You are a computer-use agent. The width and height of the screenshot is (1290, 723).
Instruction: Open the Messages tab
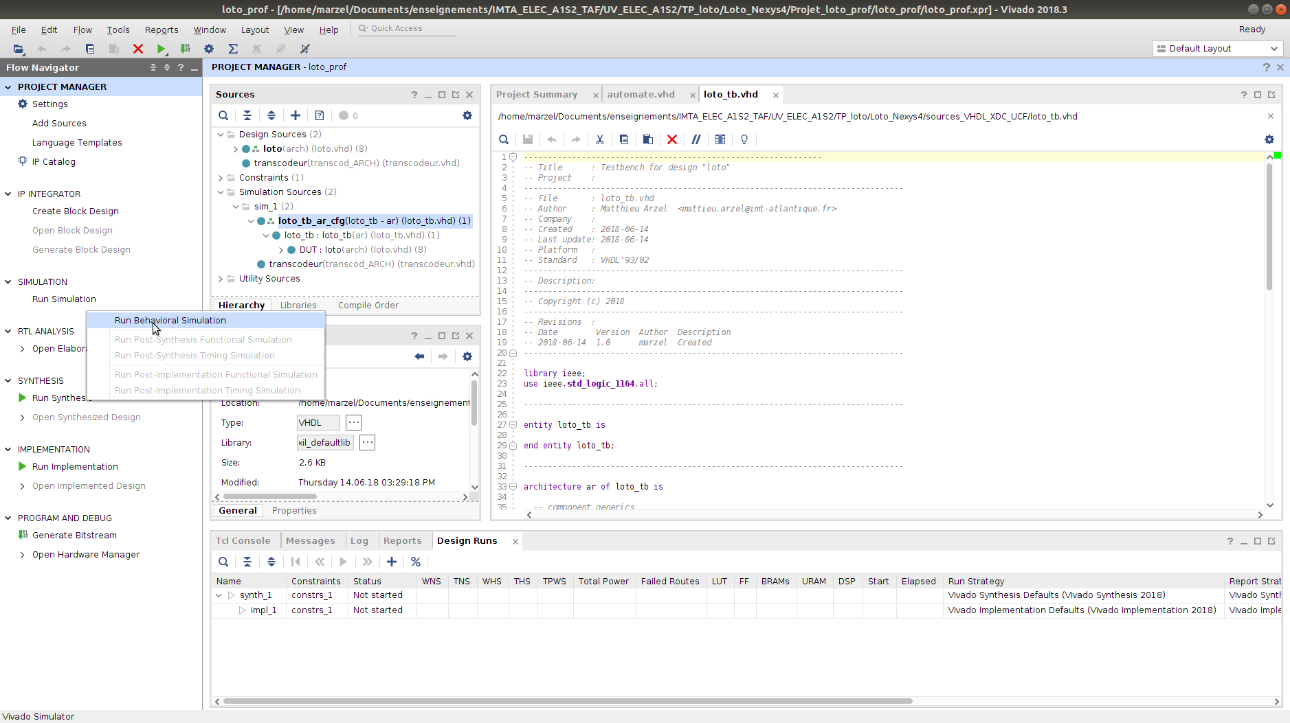[311, 541]
